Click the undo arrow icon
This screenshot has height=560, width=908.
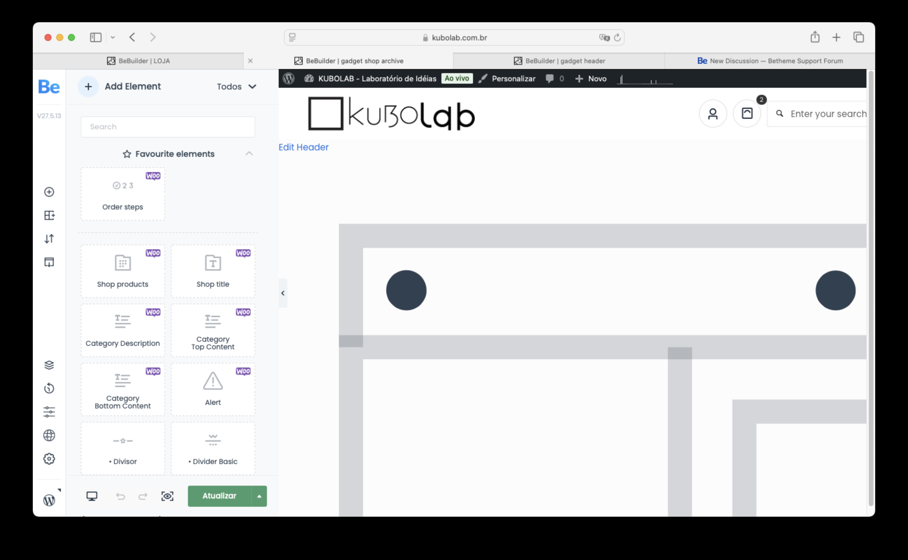(x=120, y=496)
